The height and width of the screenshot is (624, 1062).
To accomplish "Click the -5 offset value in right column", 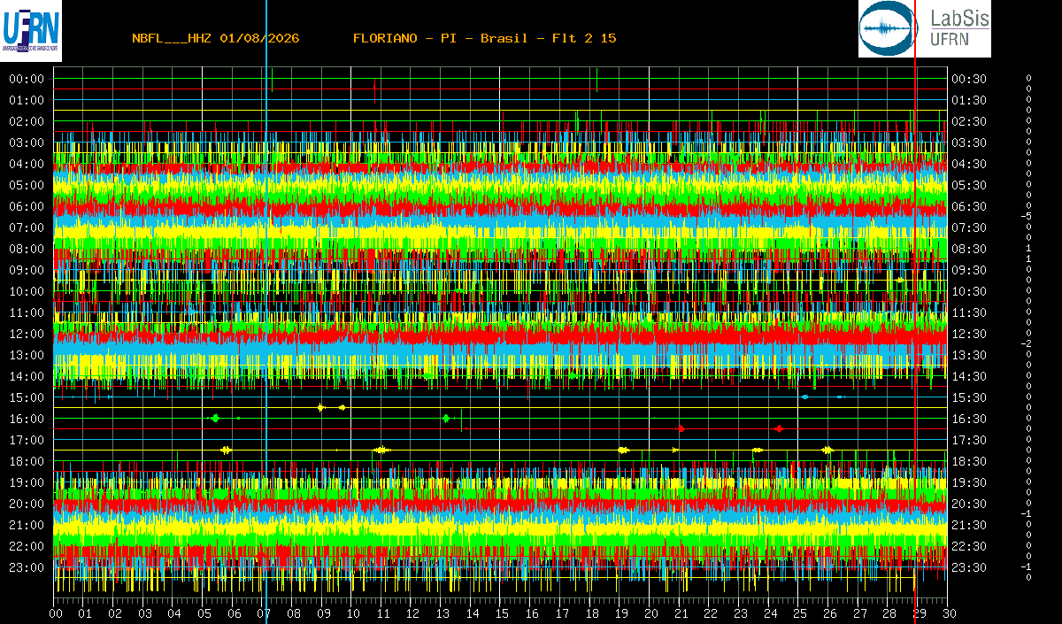I will (x=1027, y=216).
